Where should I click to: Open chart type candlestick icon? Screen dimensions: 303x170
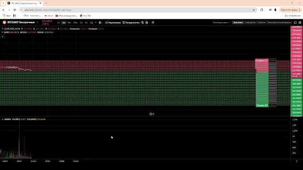click(100, 23)
